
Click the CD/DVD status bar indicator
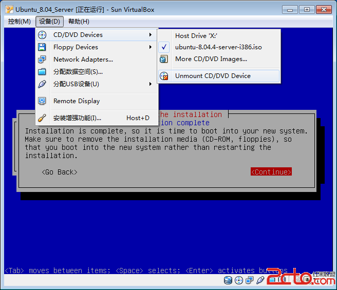pyautogui.click(x=239, y=280)
